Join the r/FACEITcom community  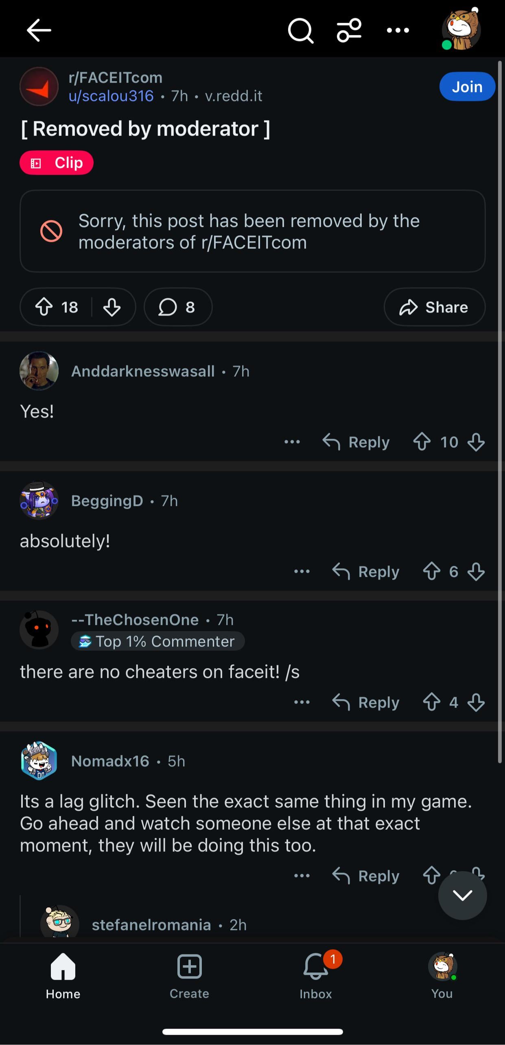467,86
